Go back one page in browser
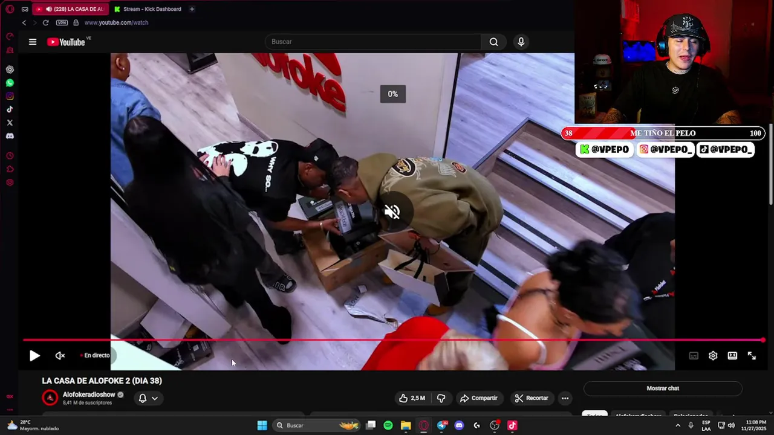 (24, 22)
